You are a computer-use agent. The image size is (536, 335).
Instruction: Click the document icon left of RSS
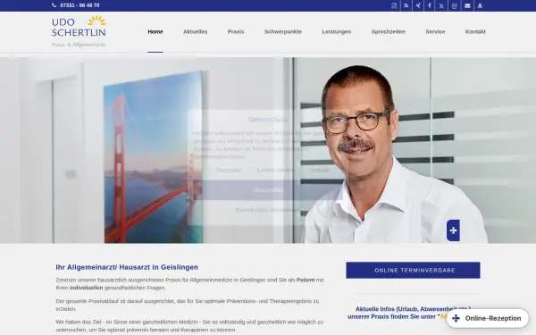coord(394,5)
